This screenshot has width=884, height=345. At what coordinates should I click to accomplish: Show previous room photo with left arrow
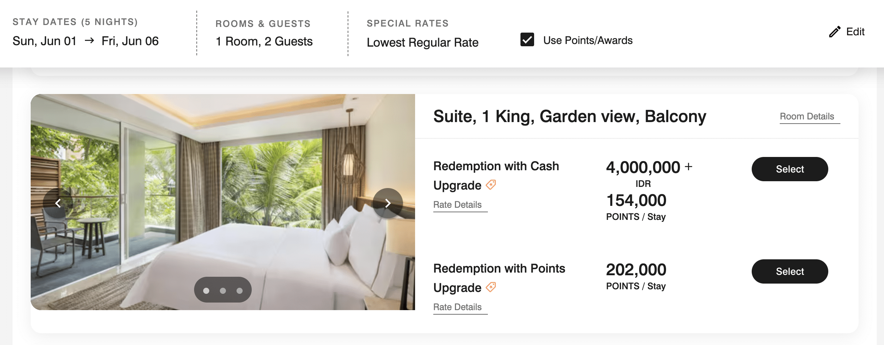[x=58, y=203]
